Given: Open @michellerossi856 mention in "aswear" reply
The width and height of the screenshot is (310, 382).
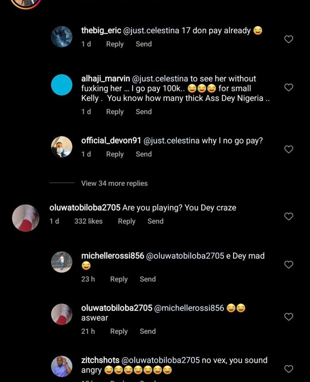Looking at the screenshot, I should [189, 308].
